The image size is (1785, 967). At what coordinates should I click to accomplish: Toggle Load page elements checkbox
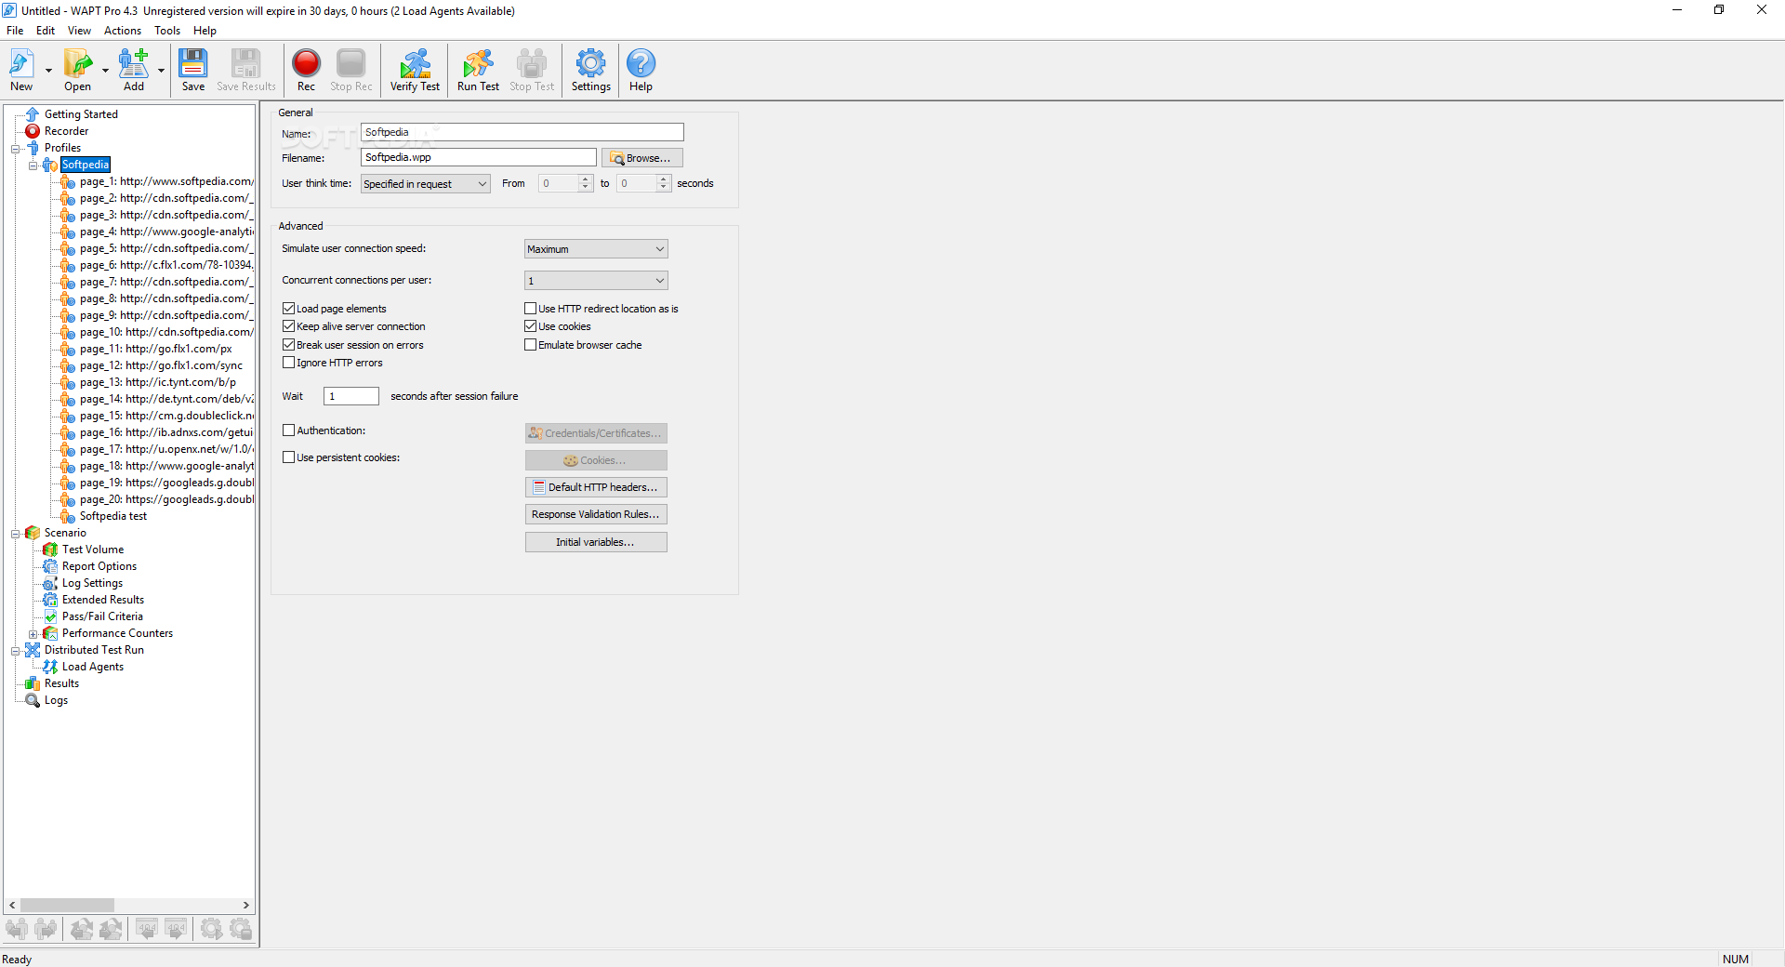click(x=288, y=309)
